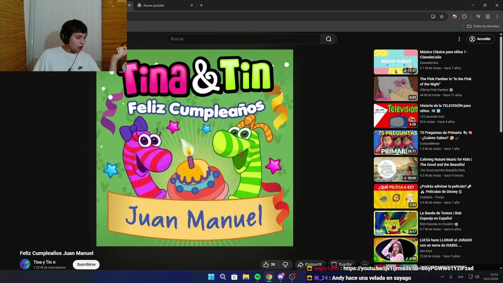503x283 pixels.
Task: Open the Windows Start menu
Action: click(x=211, y=277)
